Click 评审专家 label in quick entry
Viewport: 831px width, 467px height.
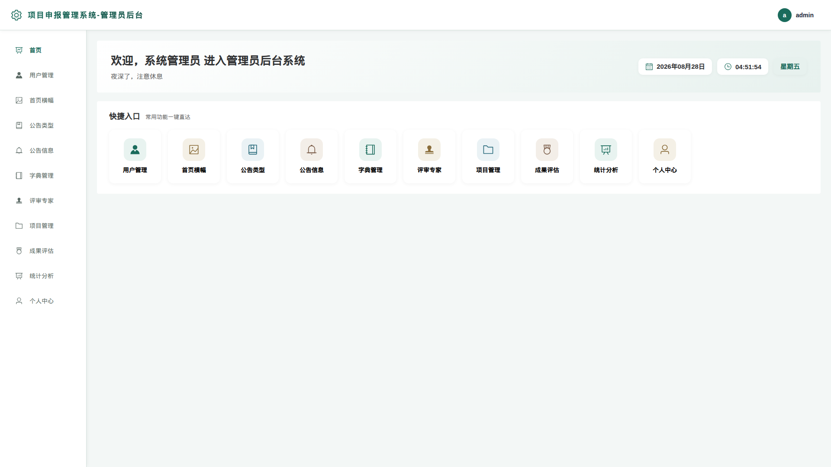(x=429, y=170)
